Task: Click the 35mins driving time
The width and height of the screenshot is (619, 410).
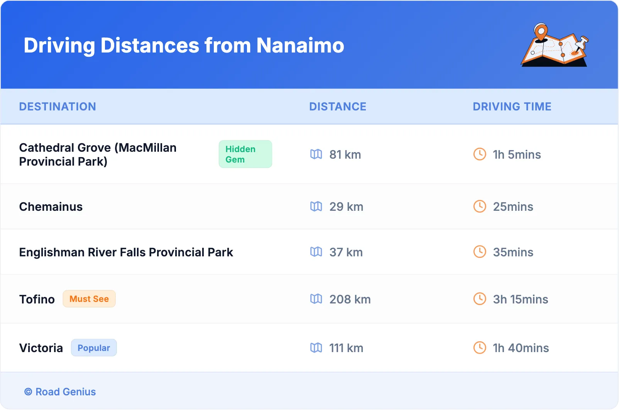Action: pos(513,252)
